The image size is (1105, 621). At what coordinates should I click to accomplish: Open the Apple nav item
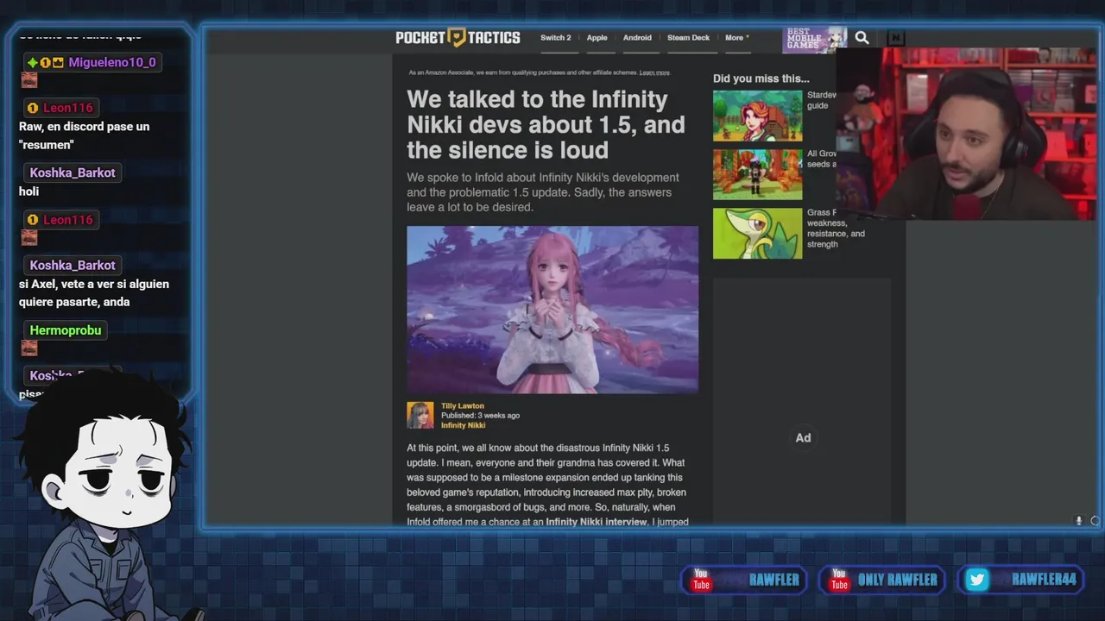point(597,38)
